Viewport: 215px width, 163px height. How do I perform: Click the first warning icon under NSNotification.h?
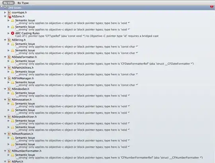13,138
